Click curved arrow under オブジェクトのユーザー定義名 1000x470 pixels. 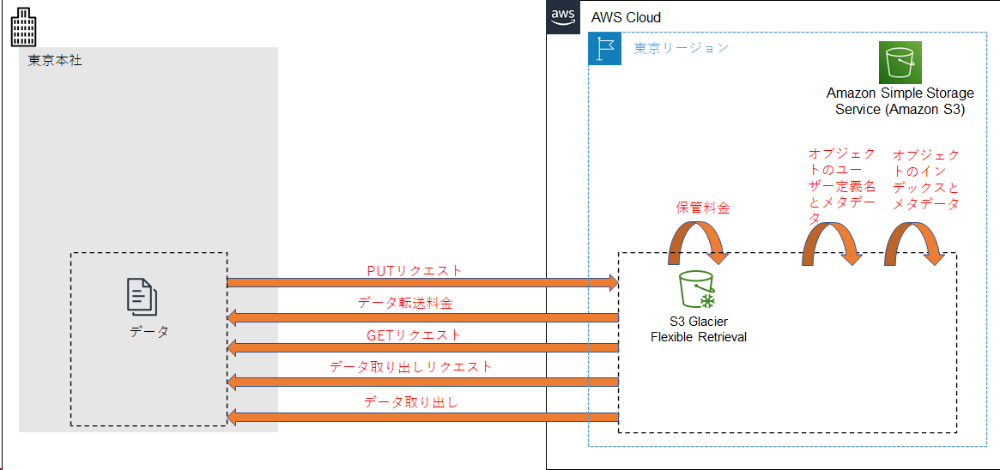(831, 244)
